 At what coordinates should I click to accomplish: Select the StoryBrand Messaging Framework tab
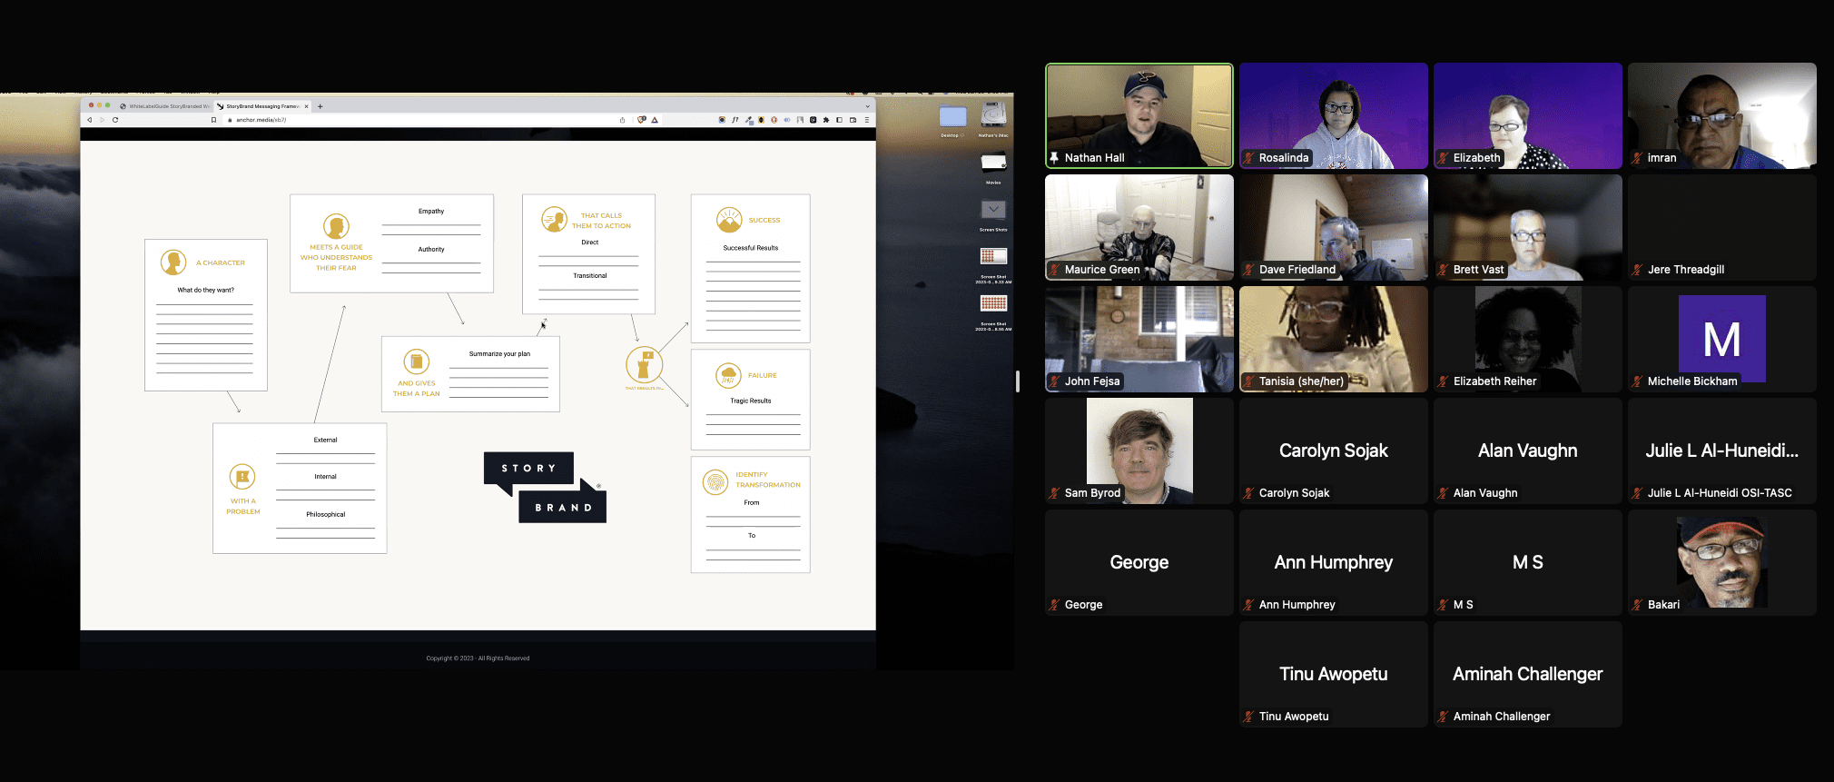click(261, 106)
